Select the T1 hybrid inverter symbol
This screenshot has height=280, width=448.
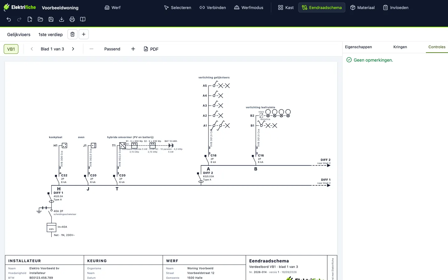click(123, 145)
